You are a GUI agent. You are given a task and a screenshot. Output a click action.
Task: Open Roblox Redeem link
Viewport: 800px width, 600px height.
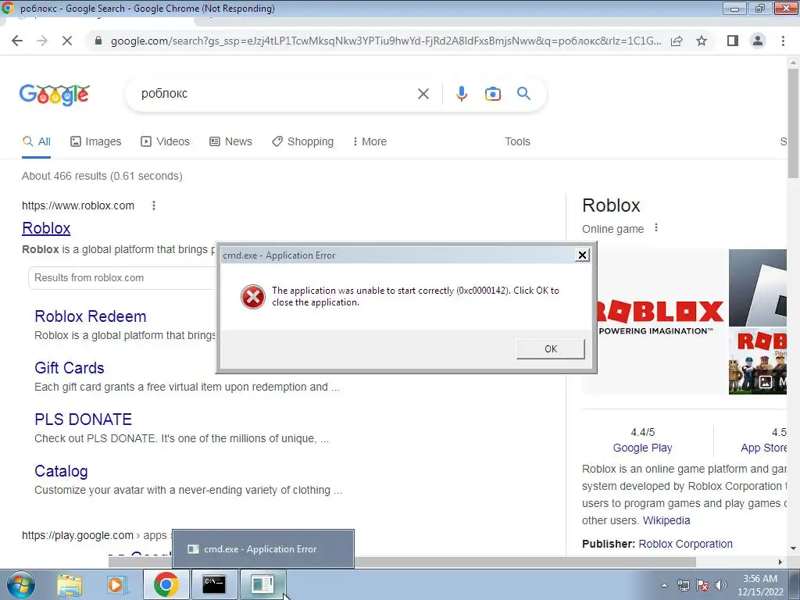pyautogui.click(x=91, y=316)
